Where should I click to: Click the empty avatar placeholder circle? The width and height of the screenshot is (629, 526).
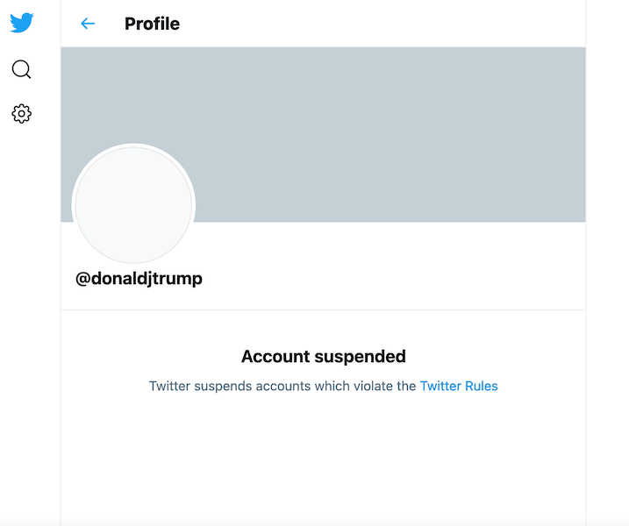(x=133, y=205)
